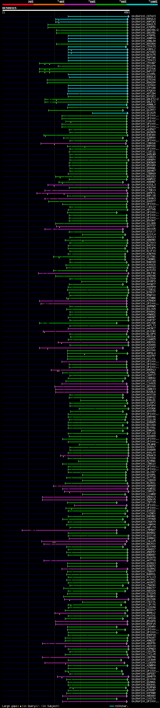
Task: Select hit UniRef100_B9H2L5
Action: pyautogui.click(x=143, y=24)
